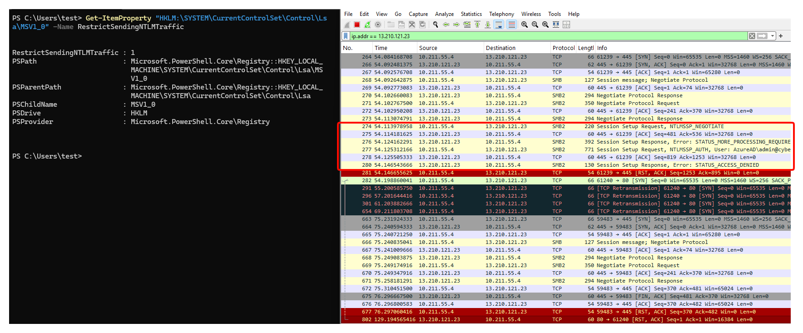The image size is (803, 333).
Task: Select packet 291 TCP Retransmission row
Action: [x=566, y=188]
